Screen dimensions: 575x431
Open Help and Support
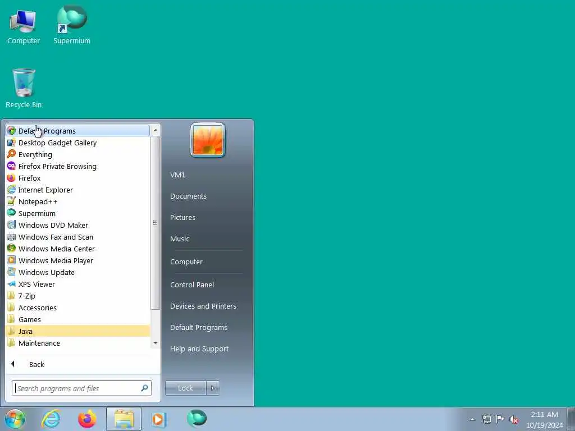click(199, 349)
